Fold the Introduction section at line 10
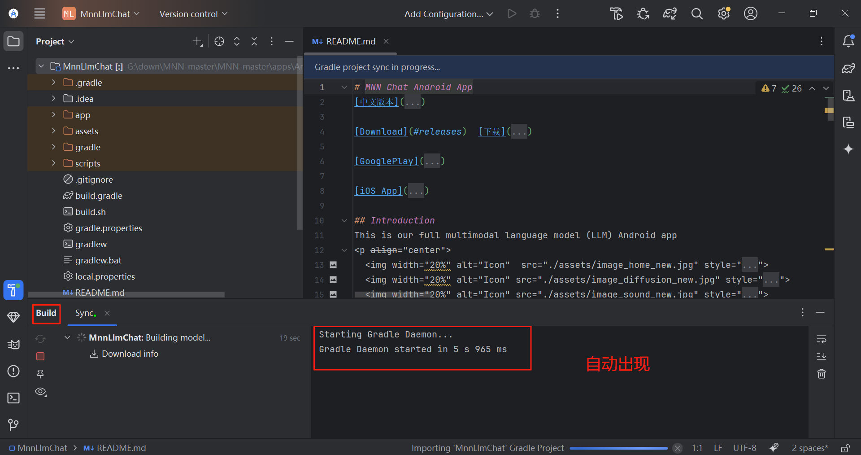The width and height of the screenshot is (861, 455). pyautogui.click(x=344, y=221)
